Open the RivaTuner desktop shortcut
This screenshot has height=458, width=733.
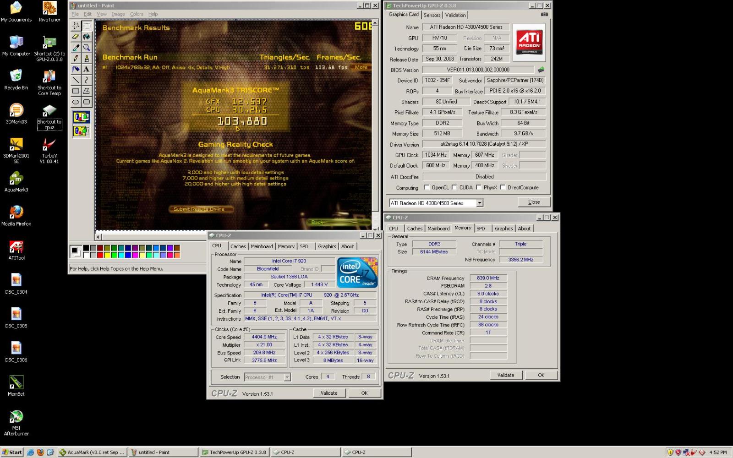tap(49, 12)
